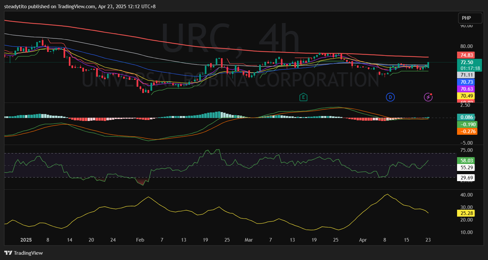Click the purple lightning bolt event icon
This screenshot has height=260, width=488.
click(428, 97)
